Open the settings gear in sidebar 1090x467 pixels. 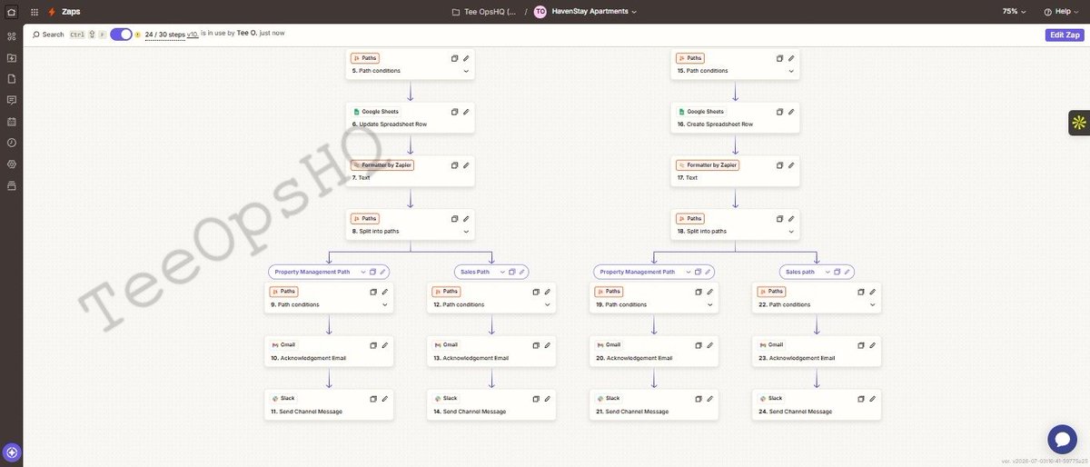12,164
